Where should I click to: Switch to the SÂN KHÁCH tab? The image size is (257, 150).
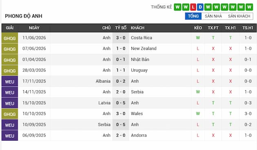pyautogui.click(x=239, y=16)
